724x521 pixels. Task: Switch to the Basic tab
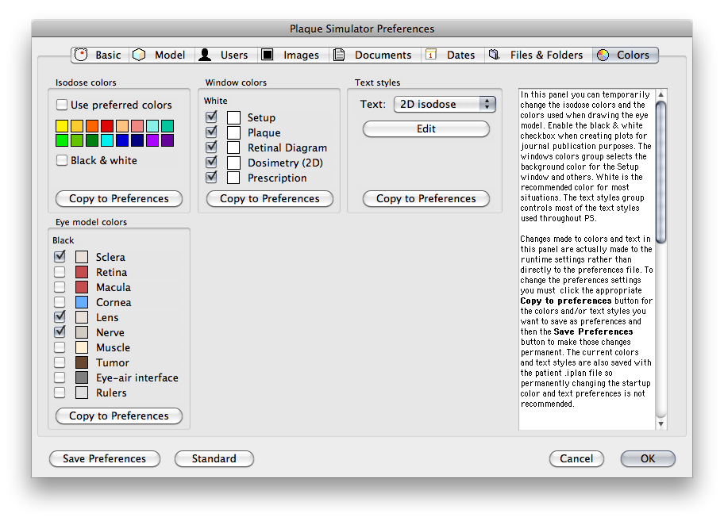(100, 55)
